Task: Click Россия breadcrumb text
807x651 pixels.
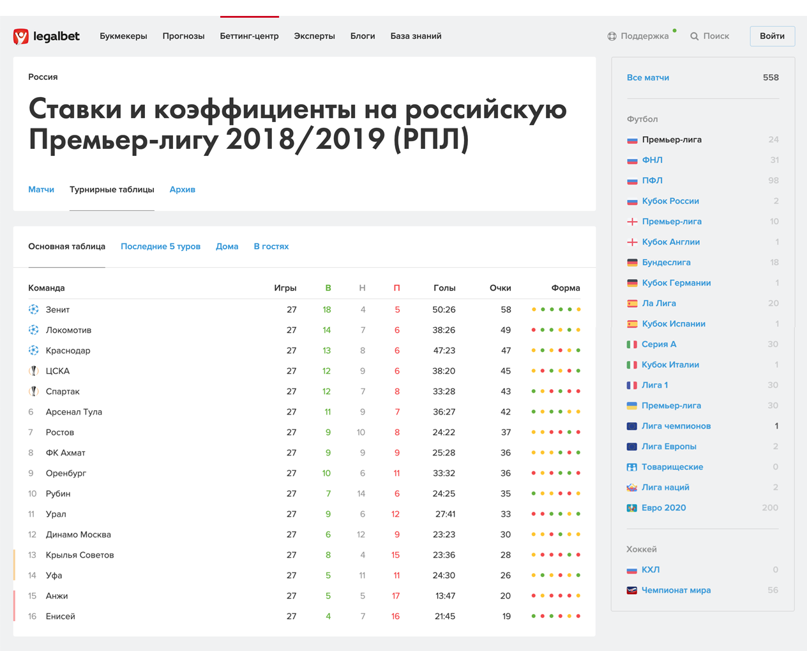Action: click(x=43, y=77)
